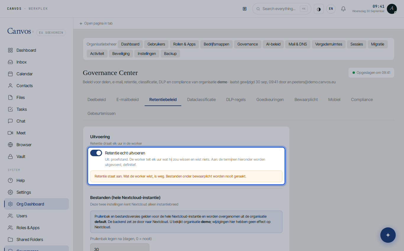404x251 pixels.
Task: Click the Help question mark icon
Action: click(10, 180)
